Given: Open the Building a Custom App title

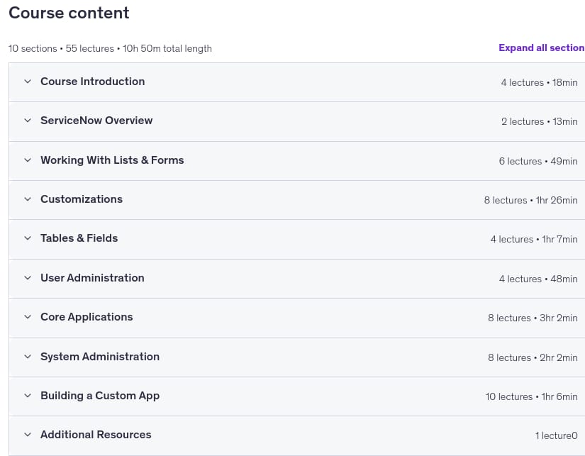Looking at the screenshot, I should [x=100, y=396].
